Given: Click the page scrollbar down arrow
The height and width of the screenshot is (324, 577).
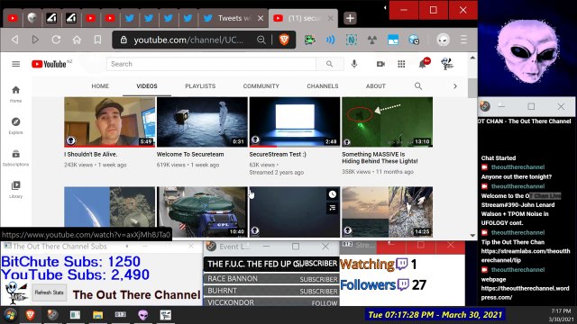Looking at the screenshot, I should (472, 235).
